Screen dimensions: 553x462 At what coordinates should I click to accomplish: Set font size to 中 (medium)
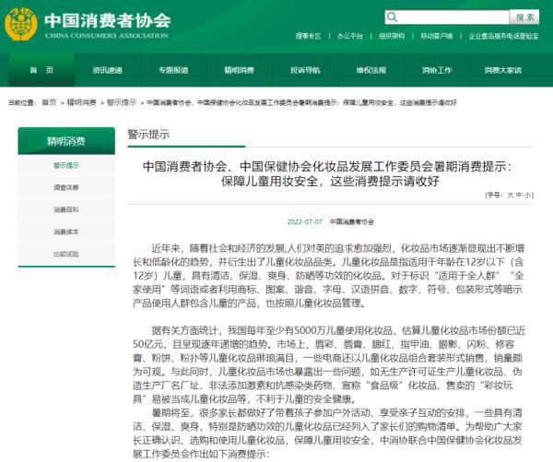coord(519,195)
